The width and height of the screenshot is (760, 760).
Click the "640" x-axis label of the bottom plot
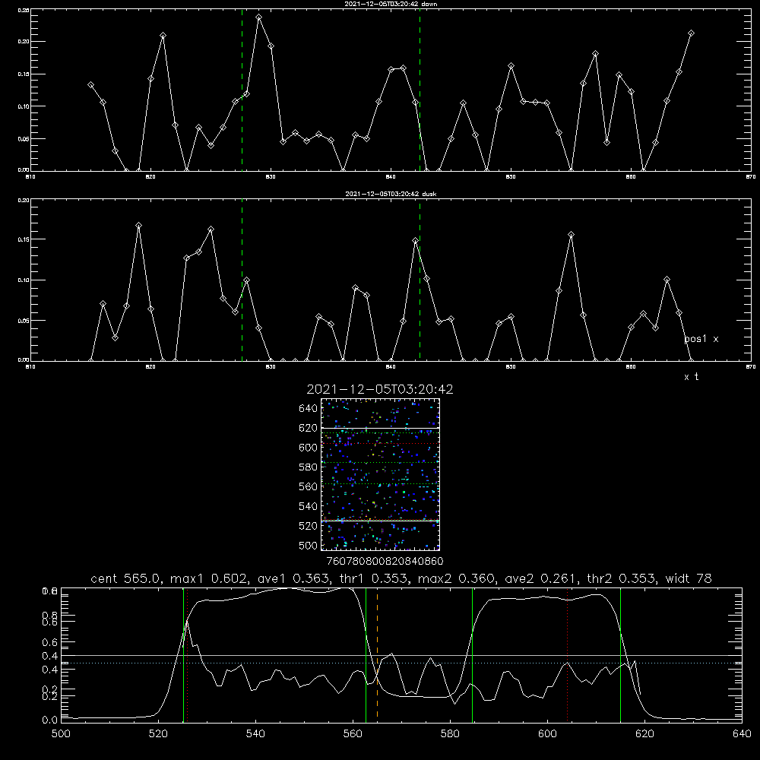tap(742, 734)
